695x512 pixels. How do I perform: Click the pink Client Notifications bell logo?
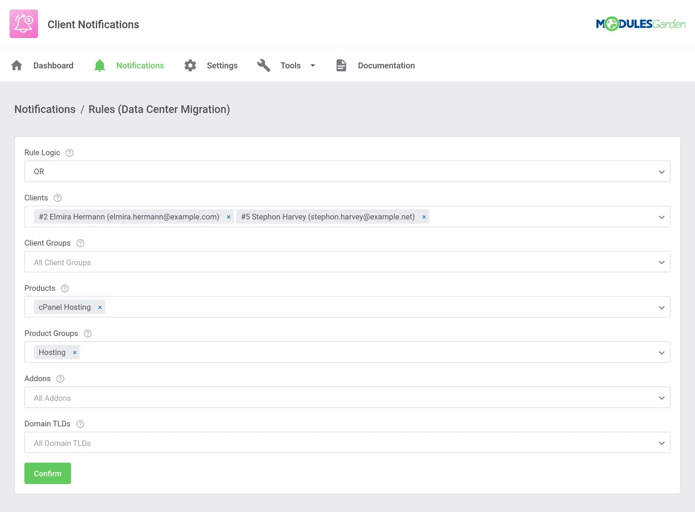point(24,24)
